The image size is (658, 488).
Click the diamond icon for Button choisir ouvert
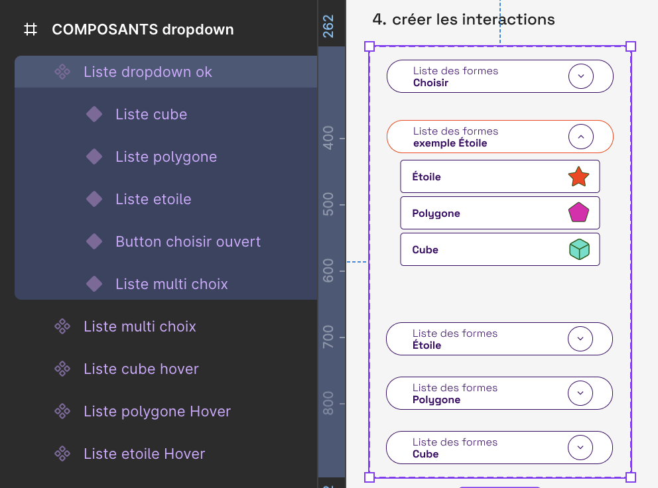[x=94, y=241]
